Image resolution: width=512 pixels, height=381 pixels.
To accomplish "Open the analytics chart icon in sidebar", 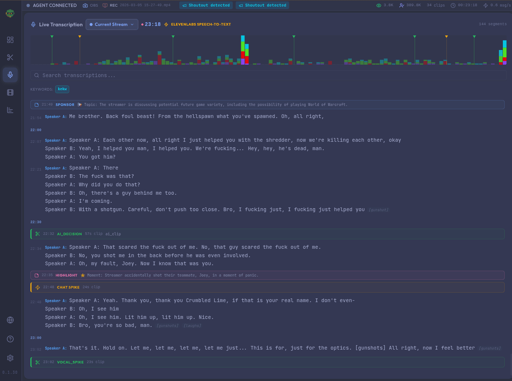I will (10, 110).
